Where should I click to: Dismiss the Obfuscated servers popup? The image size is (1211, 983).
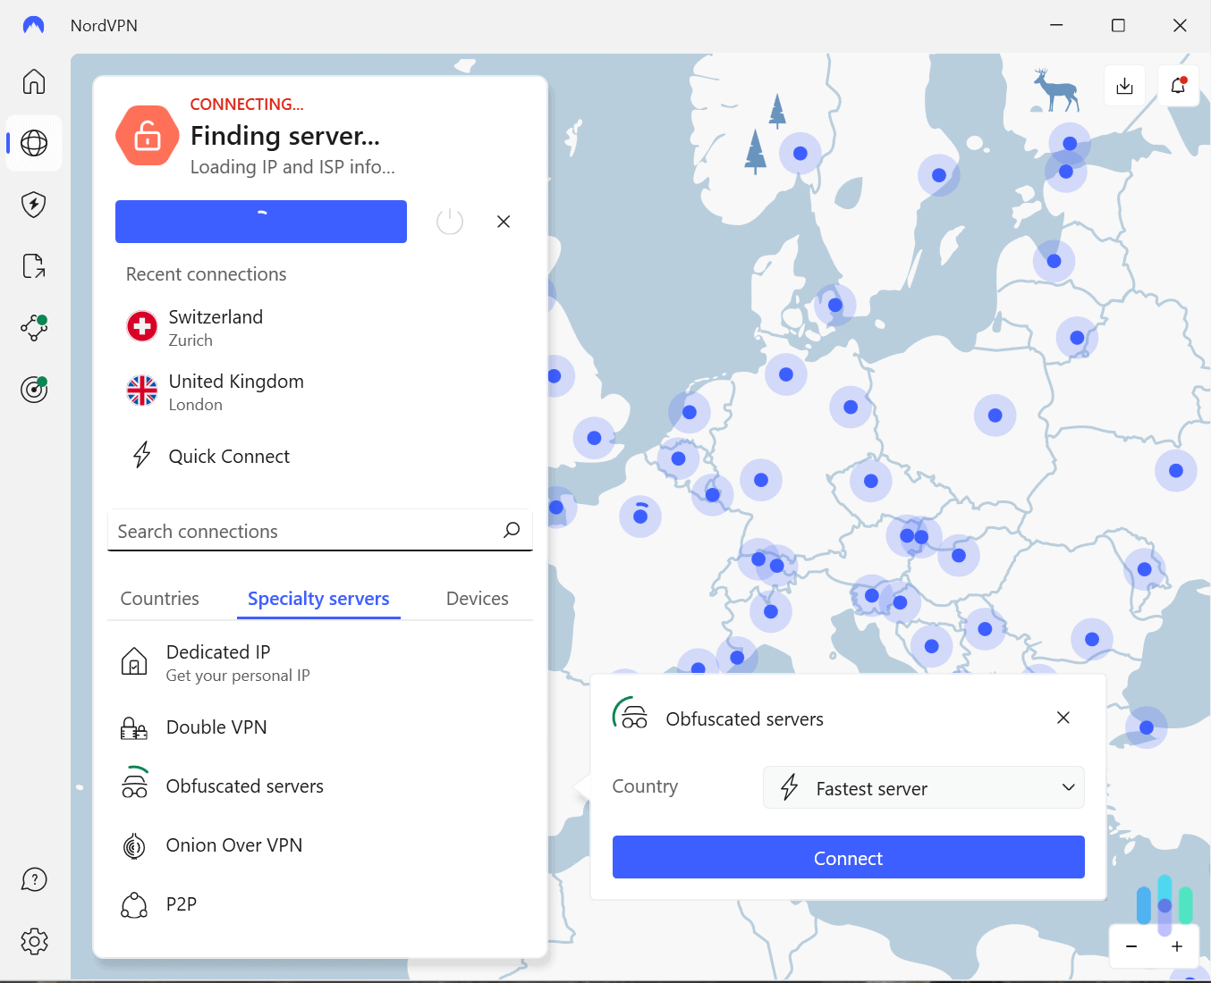point(1063,718)
